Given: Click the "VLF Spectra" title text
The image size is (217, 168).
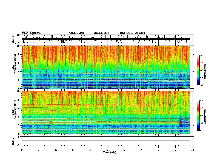Looking at the screenshot, I should [31, 33].
